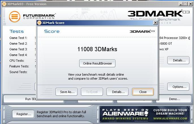This screenshot has height=124, width=194.
Task: Open Details in the 3DMark Score dialog
Action: click(118, 92)
